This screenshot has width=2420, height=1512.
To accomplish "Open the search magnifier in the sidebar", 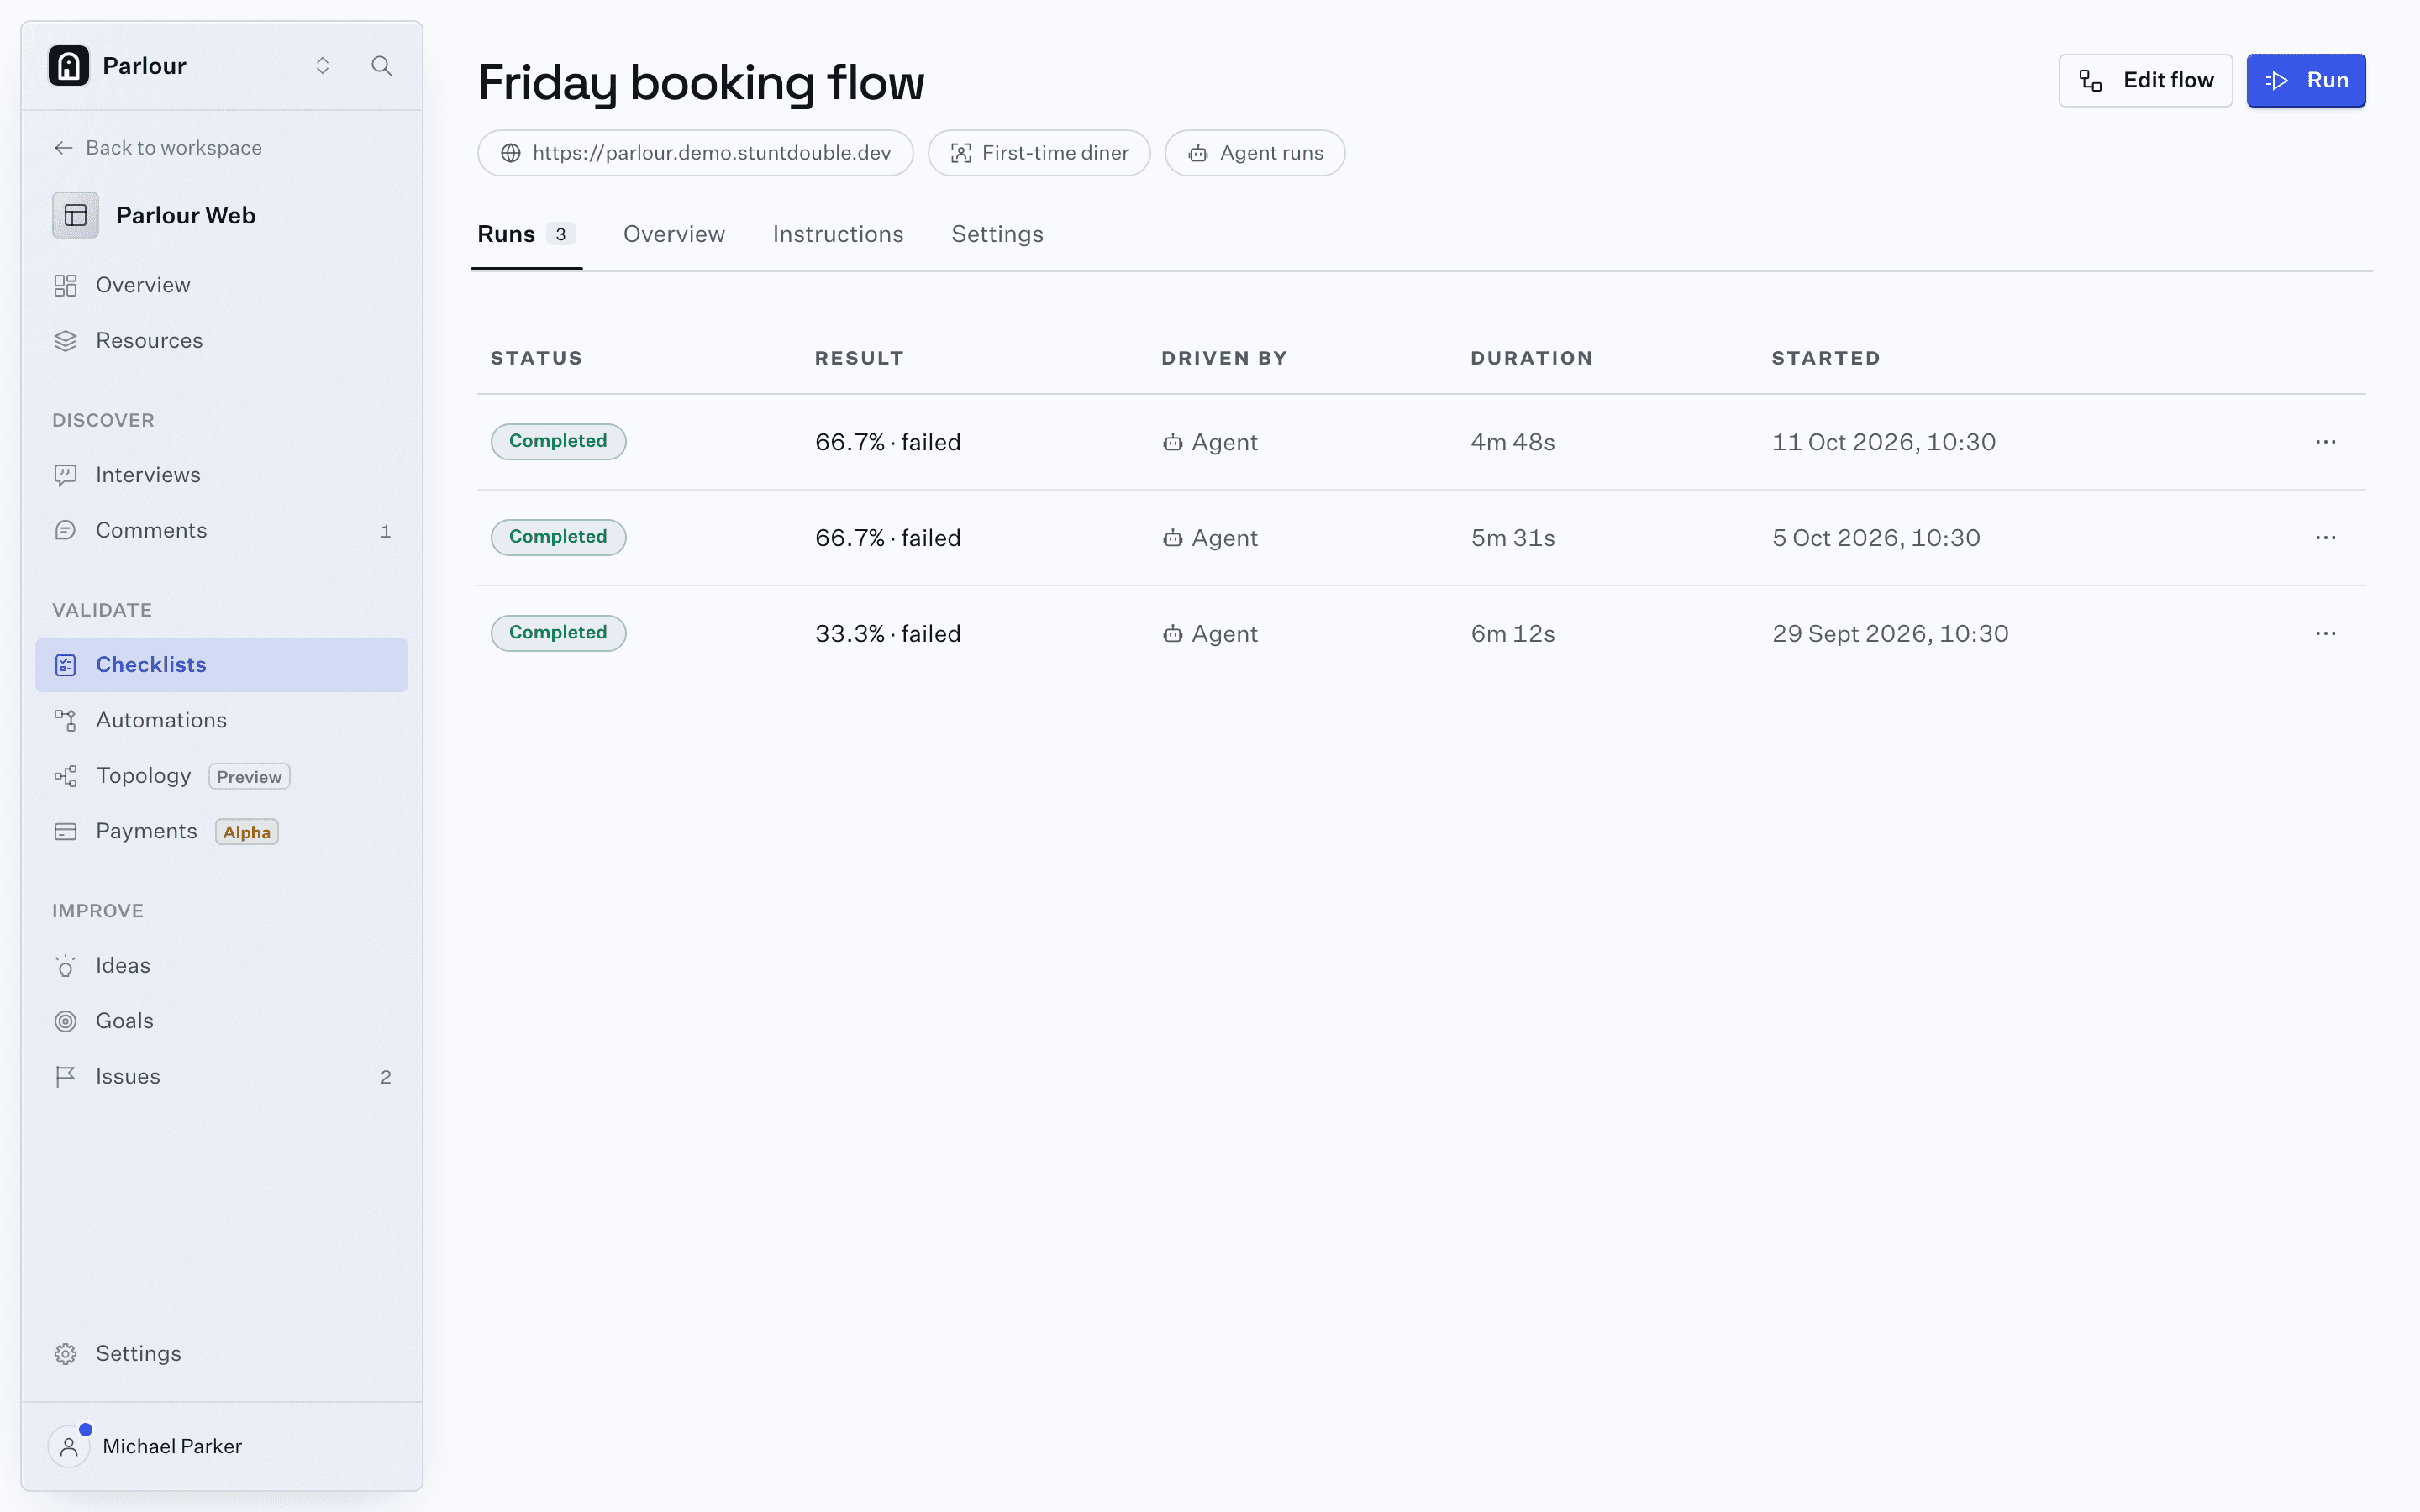I will 381,66.
